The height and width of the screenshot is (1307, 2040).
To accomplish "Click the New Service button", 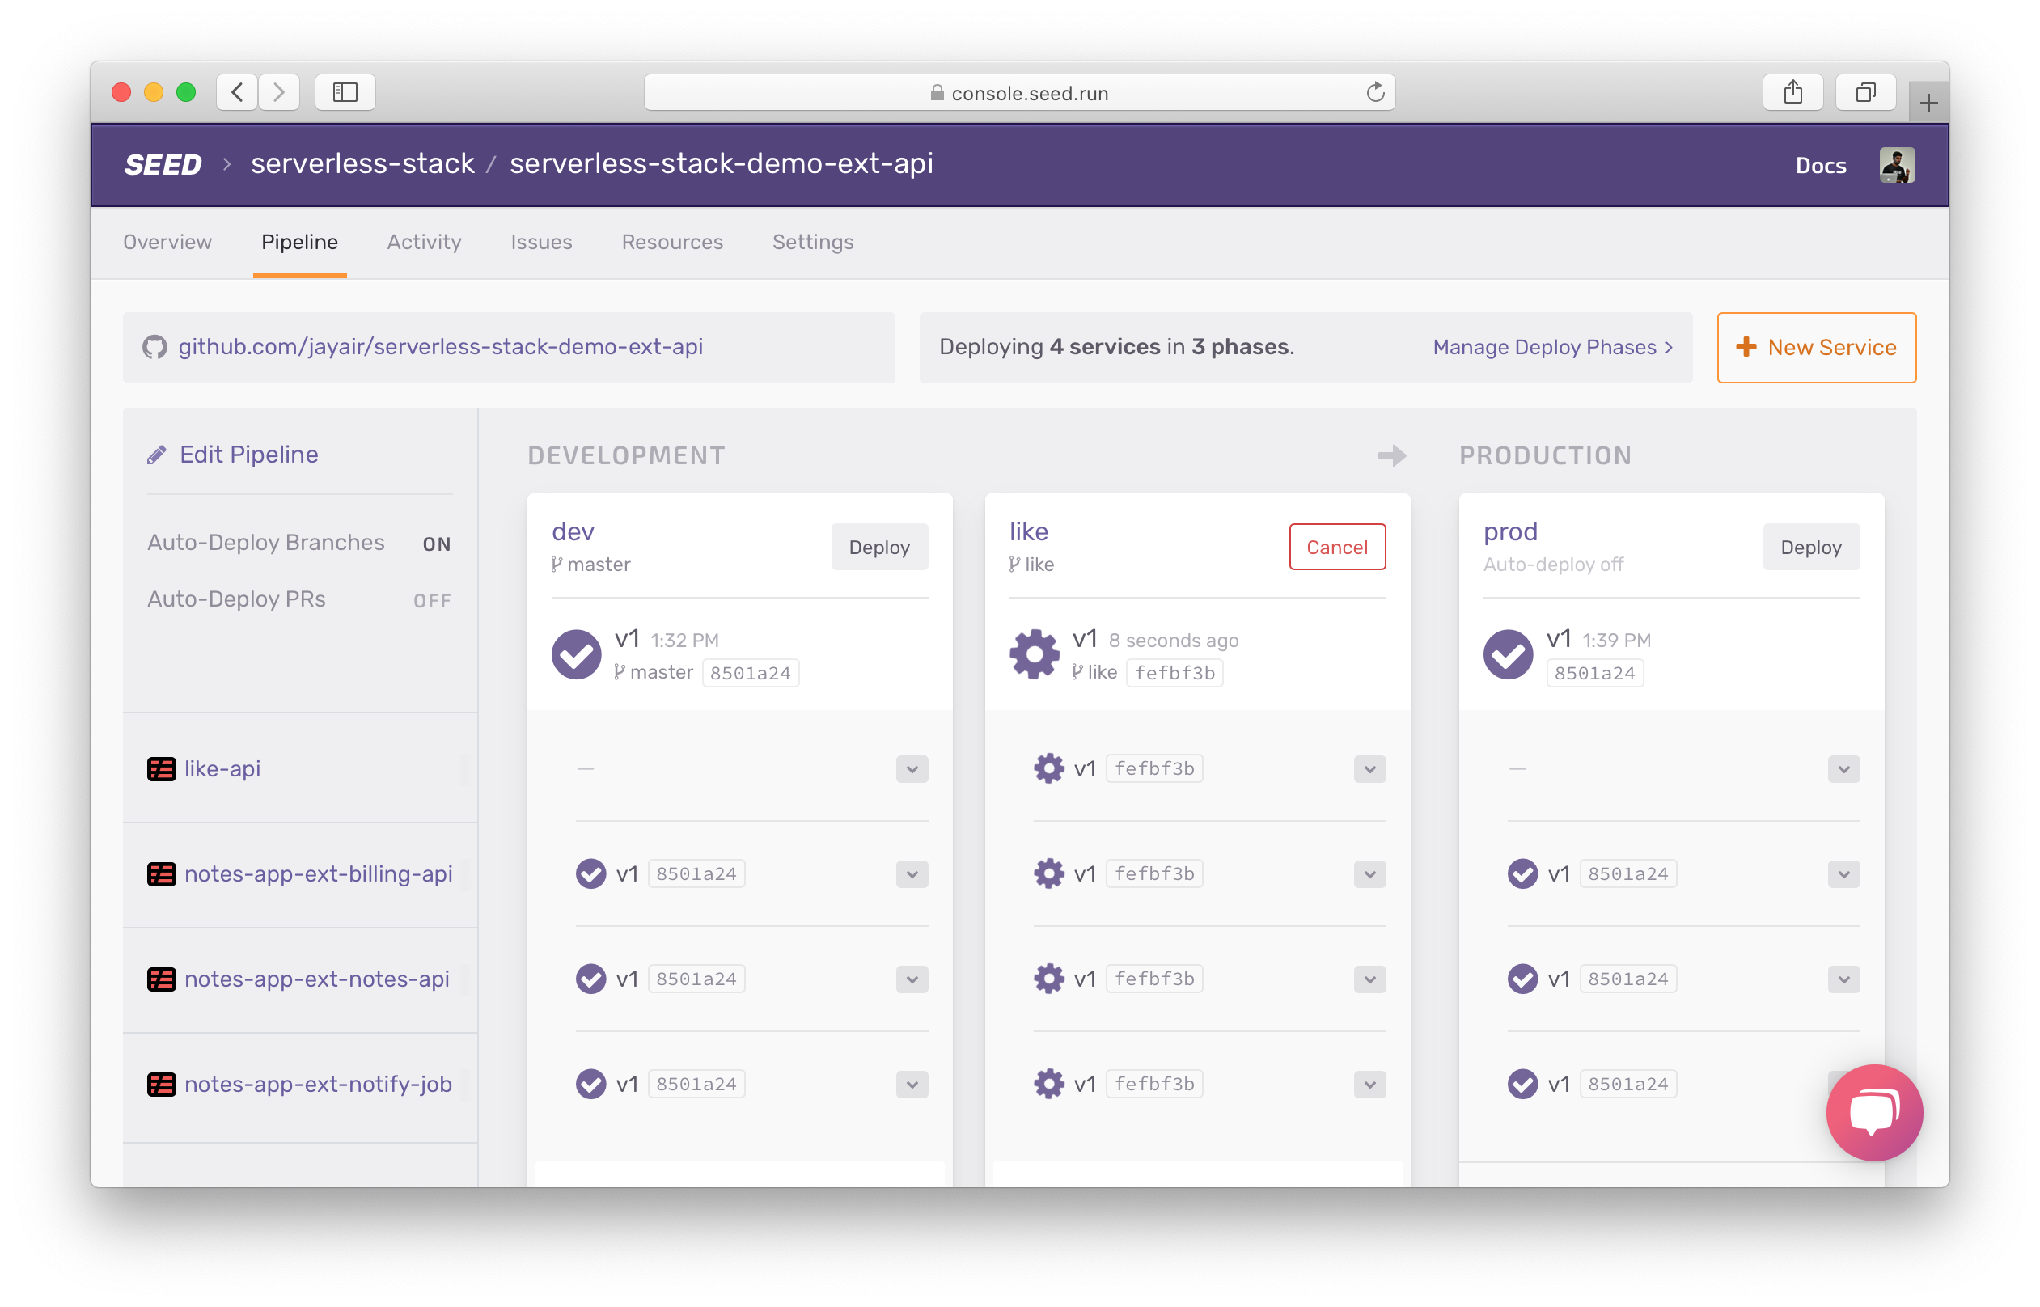I will coord(1817,346).
